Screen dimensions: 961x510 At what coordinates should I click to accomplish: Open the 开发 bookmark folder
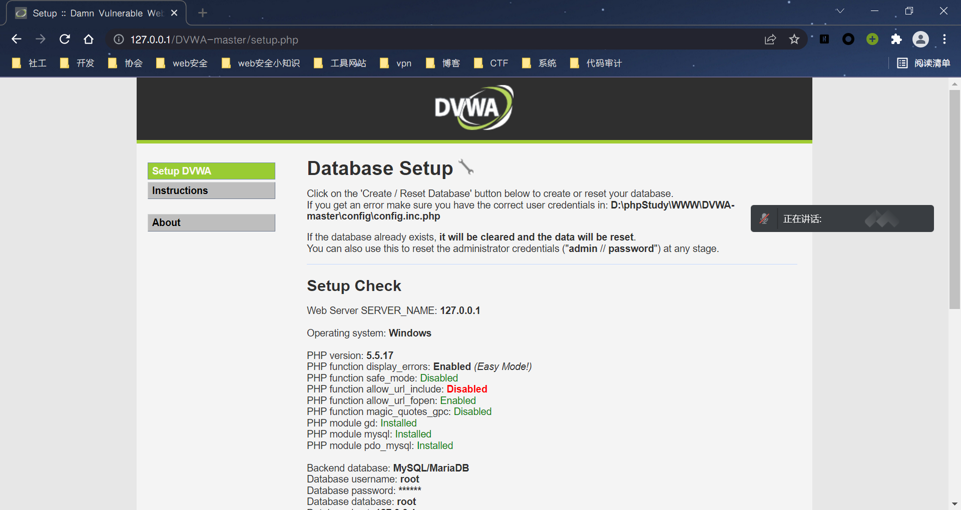coord(78,63)
